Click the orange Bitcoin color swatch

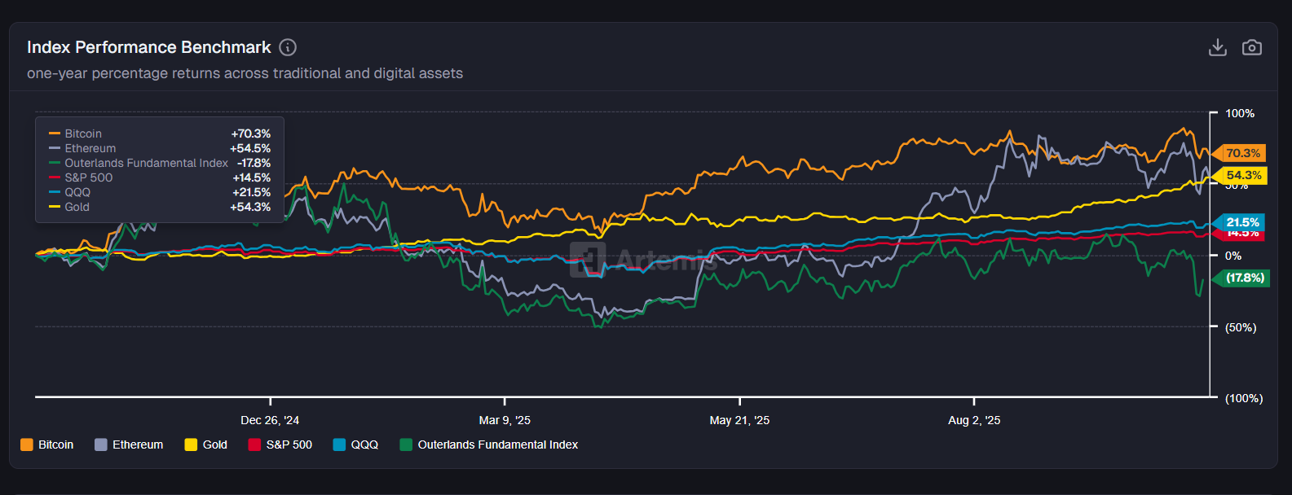[x=27, y=445]
